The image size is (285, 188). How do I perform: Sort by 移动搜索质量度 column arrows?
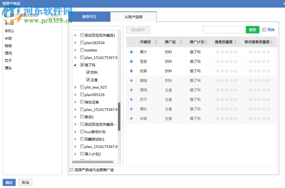(271, 42)
